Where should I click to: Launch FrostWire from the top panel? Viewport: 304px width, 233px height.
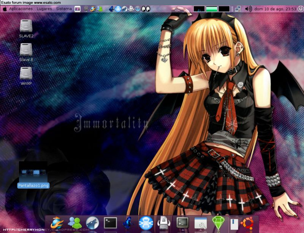click(118, 9)
